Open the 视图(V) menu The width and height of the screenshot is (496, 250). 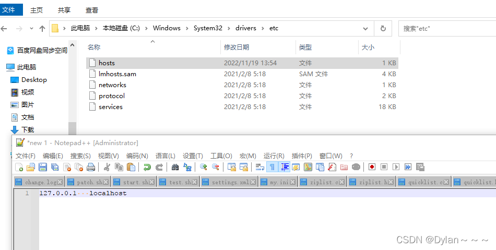click(108, 156)
